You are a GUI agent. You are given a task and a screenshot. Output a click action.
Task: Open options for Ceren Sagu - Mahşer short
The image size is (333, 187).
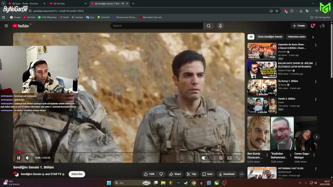click(x=314, y=155)
